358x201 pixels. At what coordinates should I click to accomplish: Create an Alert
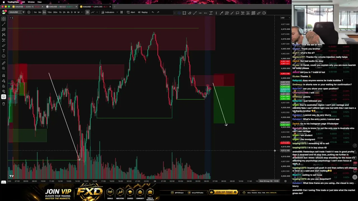(x=131, y=12)
